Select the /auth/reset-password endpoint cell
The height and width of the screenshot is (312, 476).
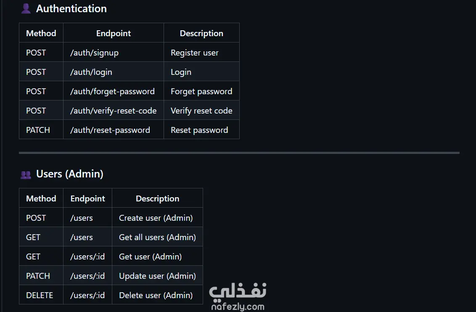110,130
